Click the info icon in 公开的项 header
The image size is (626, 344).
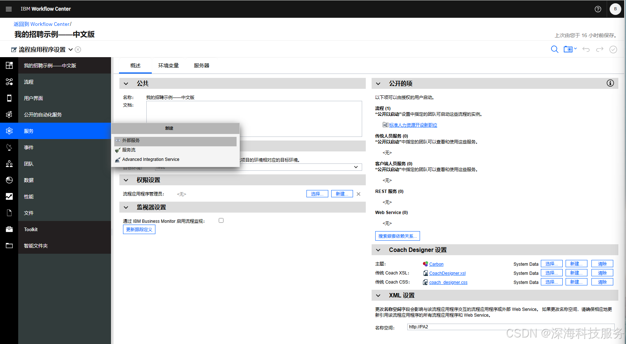coord(610,83)
